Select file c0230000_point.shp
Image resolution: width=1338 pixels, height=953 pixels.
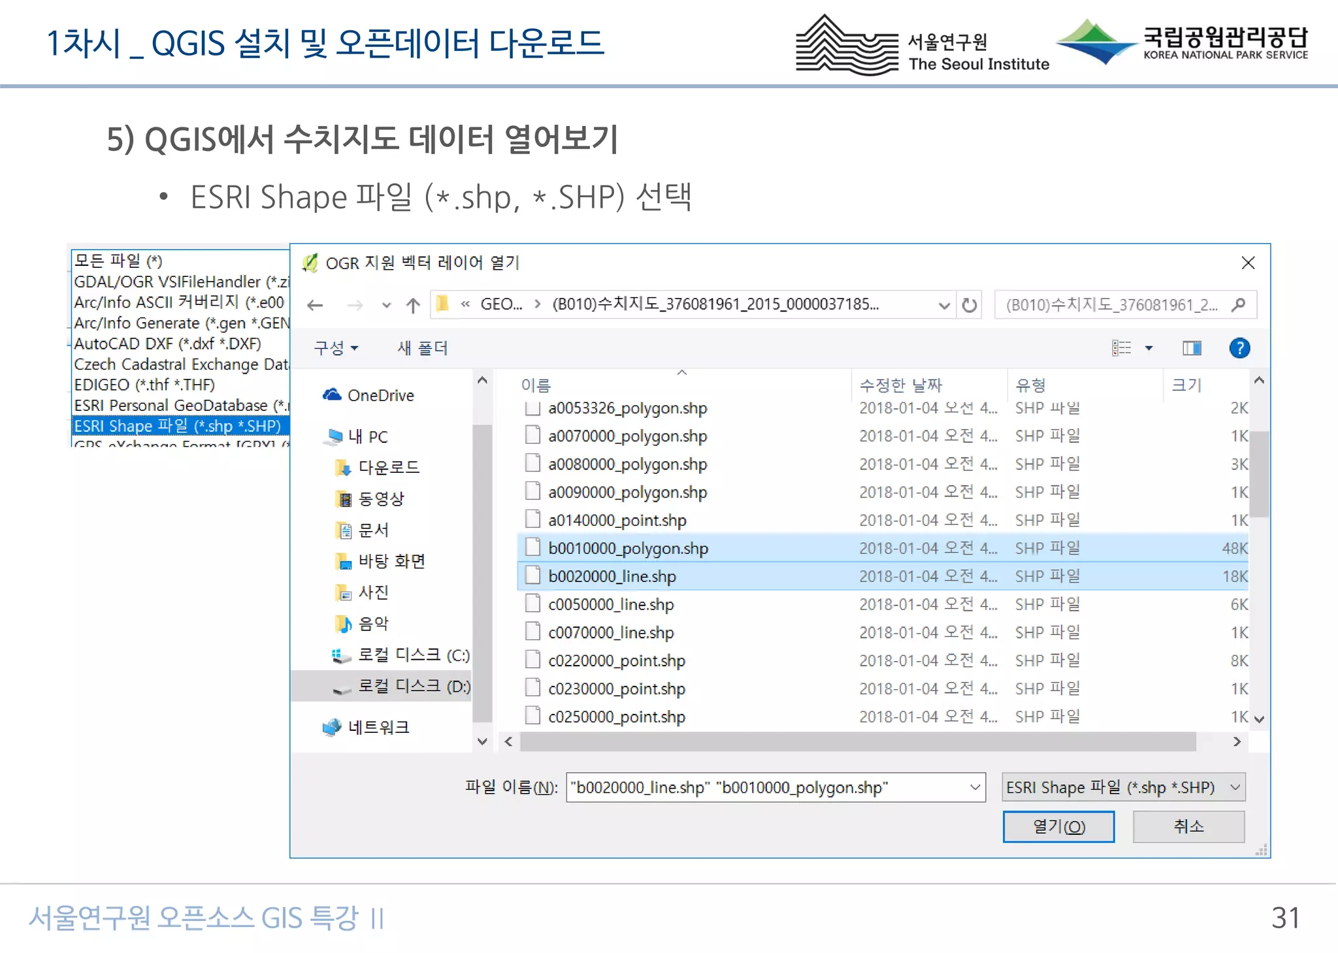click(x=884, y=688)
